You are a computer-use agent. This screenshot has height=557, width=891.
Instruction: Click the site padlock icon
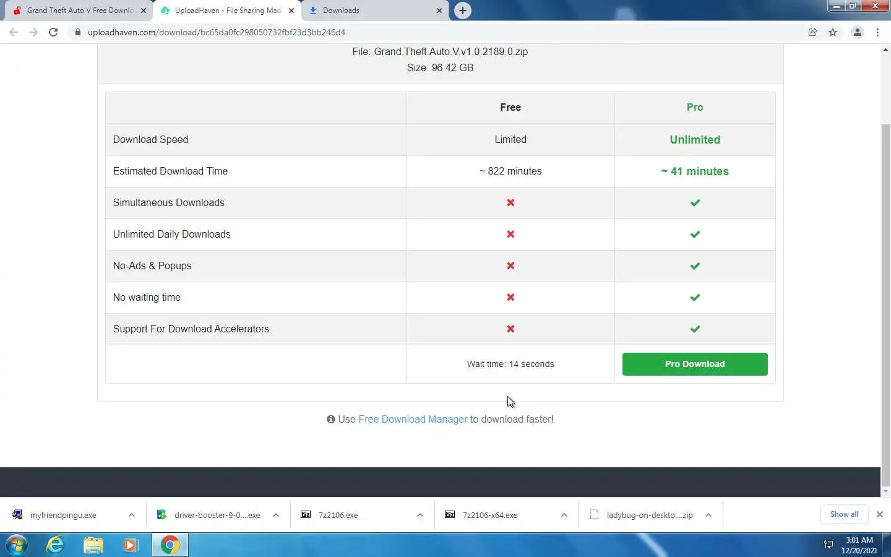click(77, 32)
